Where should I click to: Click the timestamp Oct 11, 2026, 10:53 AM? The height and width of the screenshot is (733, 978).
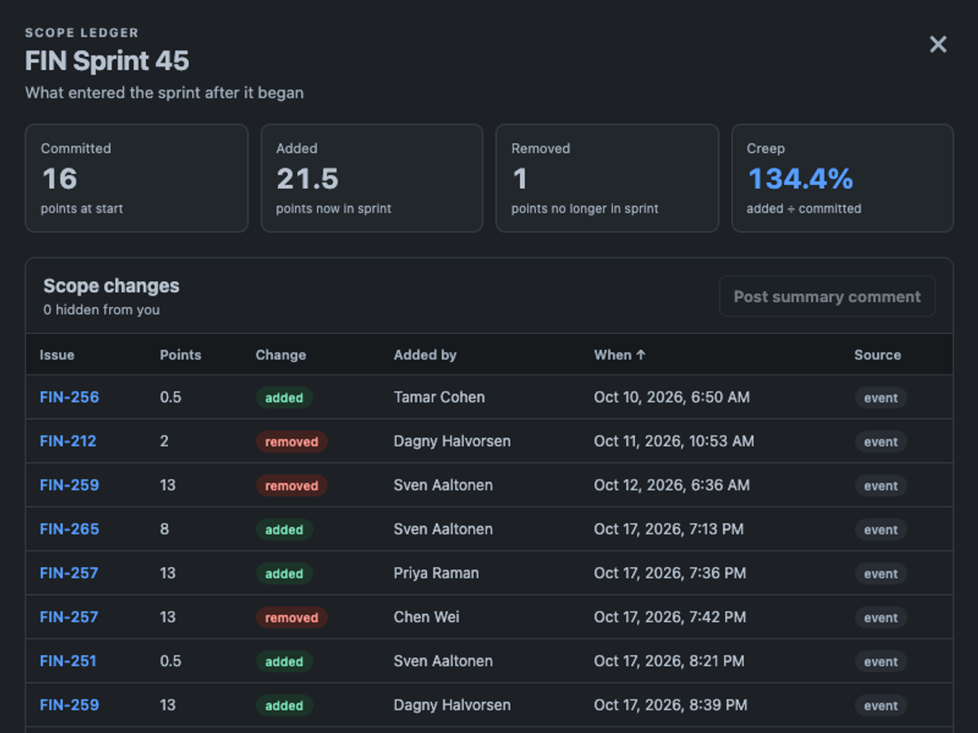point(674,441)
